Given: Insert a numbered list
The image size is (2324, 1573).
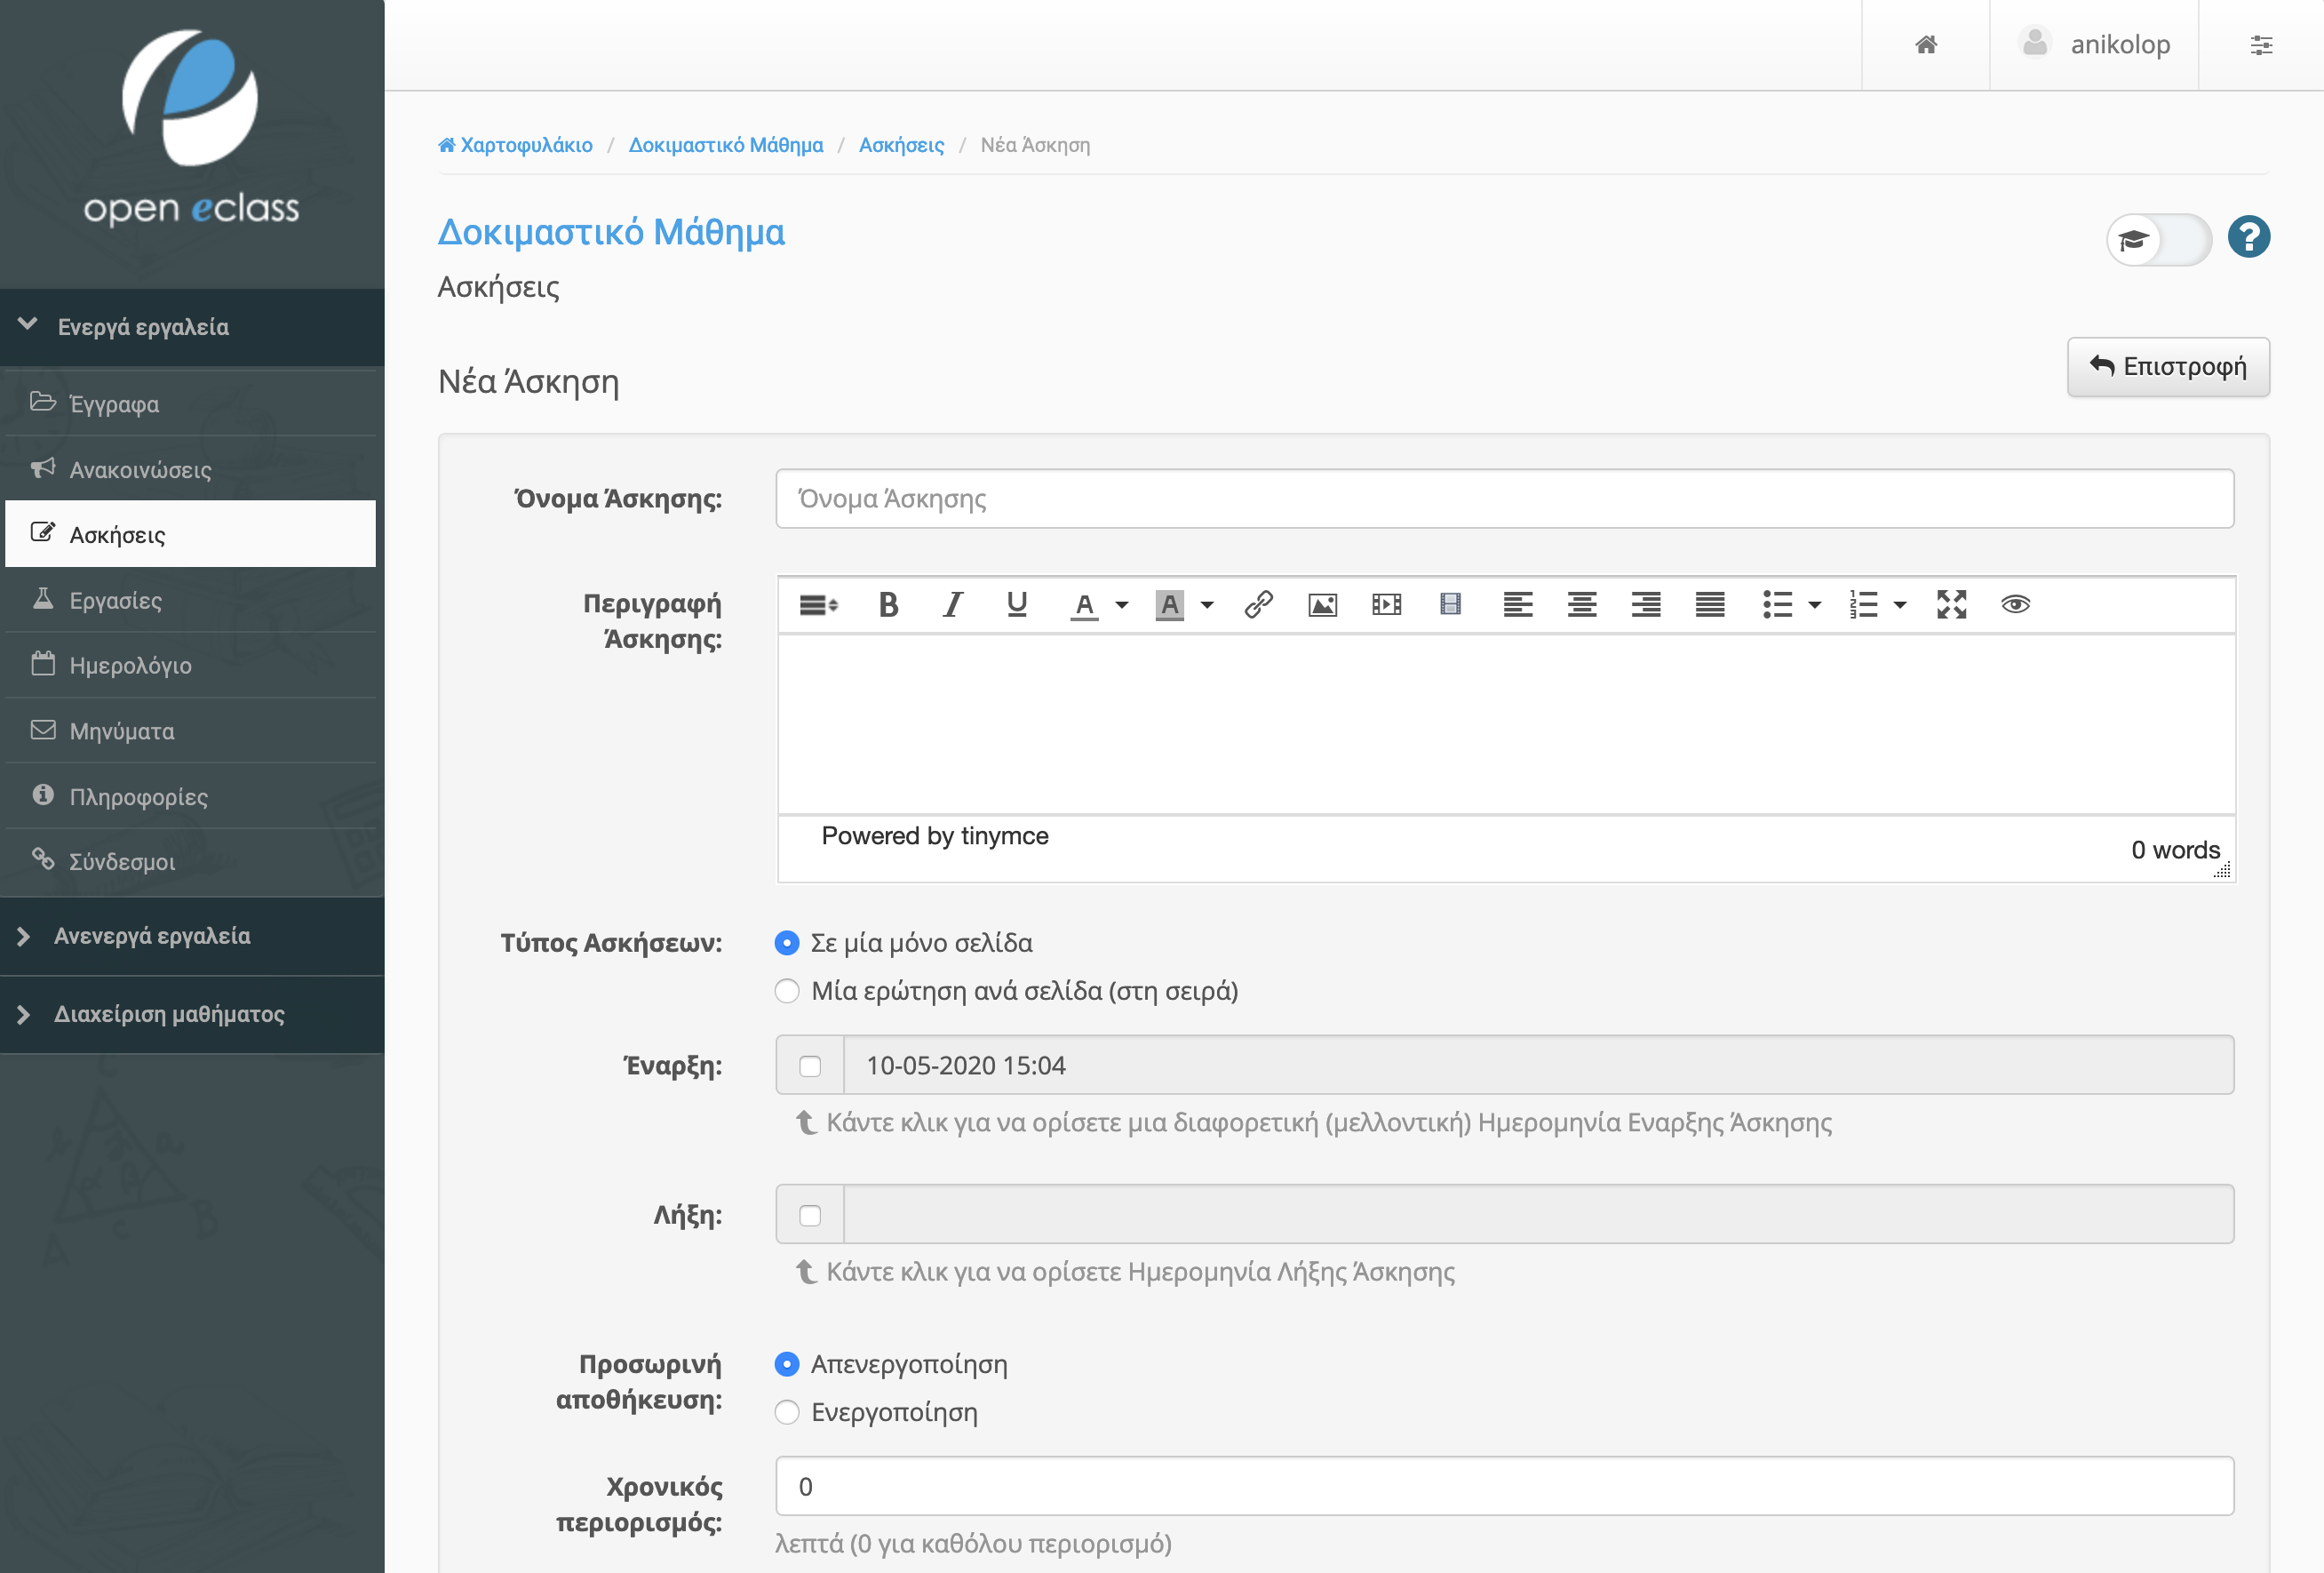Looking at the screenshot, I should pyautogui.click(x=1863, y=604).
